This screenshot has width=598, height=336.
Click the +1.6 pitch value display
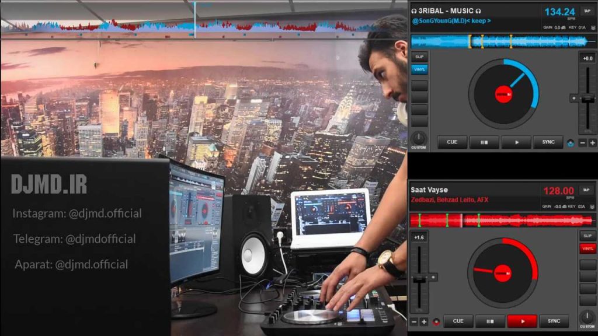(419, 237)
